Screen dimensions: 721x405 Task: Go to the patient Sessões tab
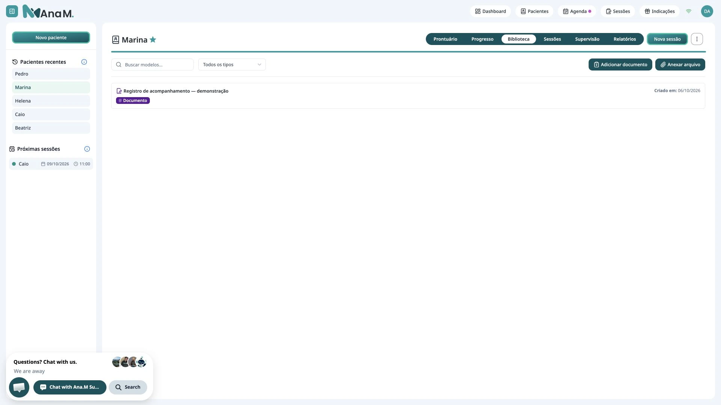(552, 39)
